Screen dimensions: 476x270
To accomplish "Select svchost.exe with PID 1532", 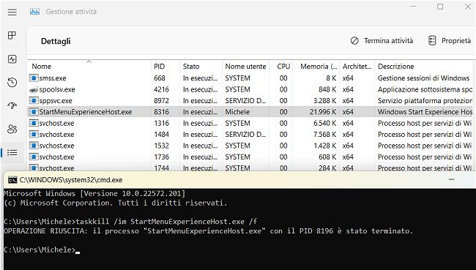I will pos(250,146).
